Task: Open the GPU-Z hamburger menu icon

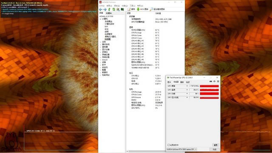Action: pyautogui.click(x=218, y=81)
